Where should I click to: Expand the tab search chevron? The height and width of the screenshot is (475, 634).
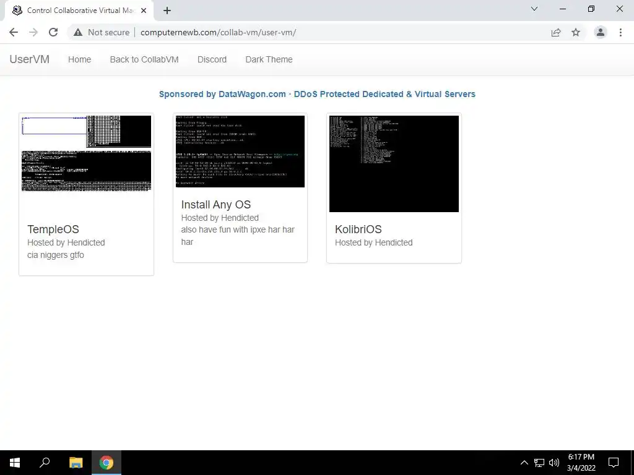pyautogui.click(x=534, y=9)
